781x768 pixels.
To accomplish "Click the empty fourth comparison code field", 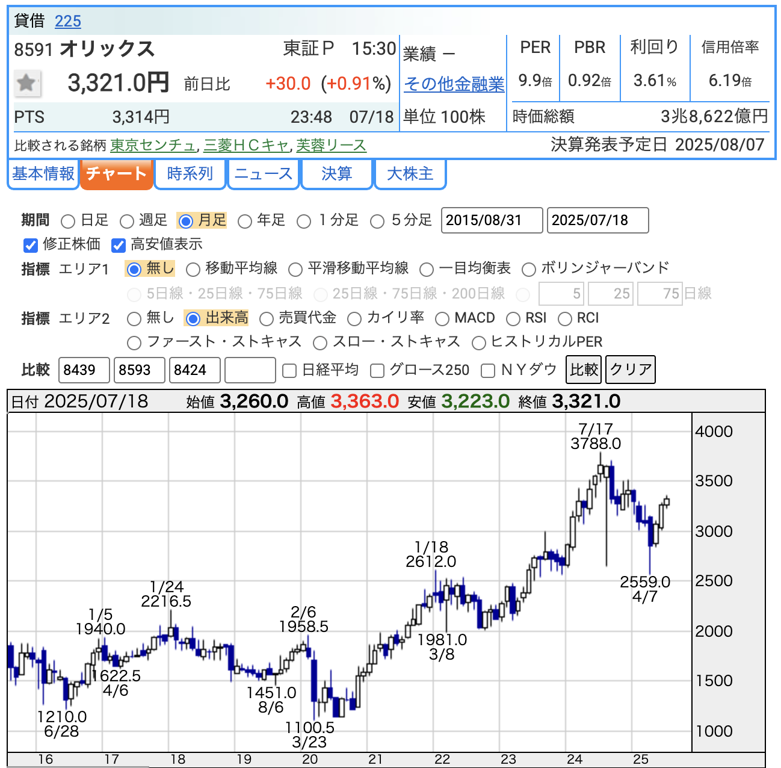I will coord(250,370).
